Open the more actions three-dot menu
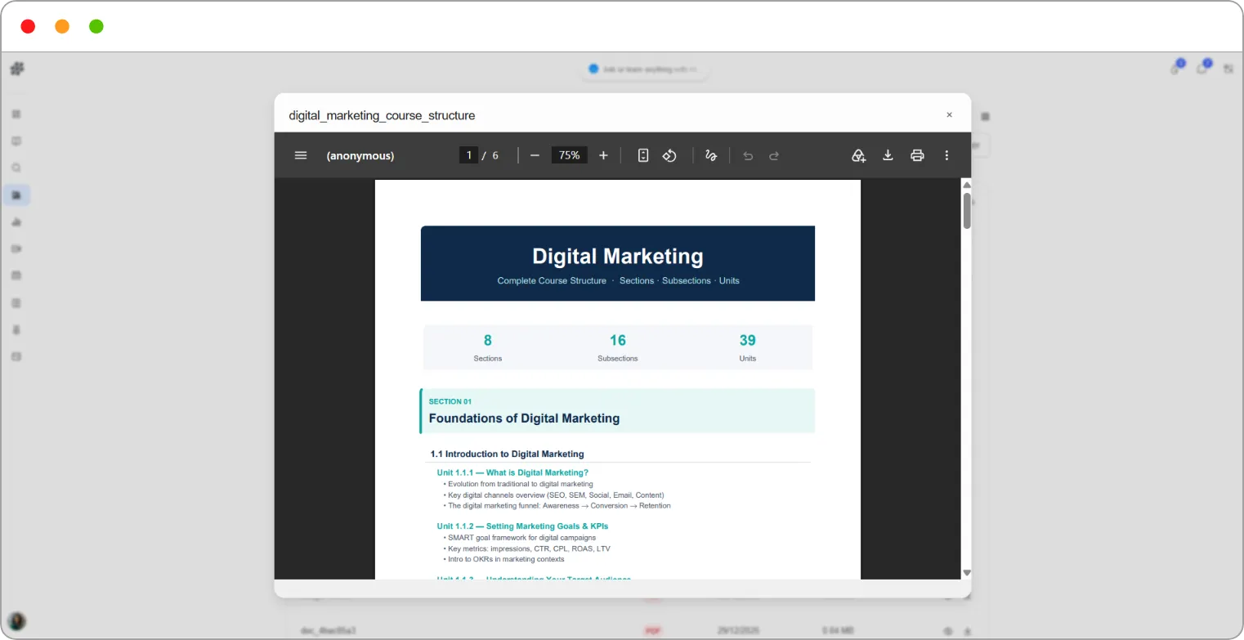The height and width of the screenshot is (640, 1244). (x=946, y=155)
